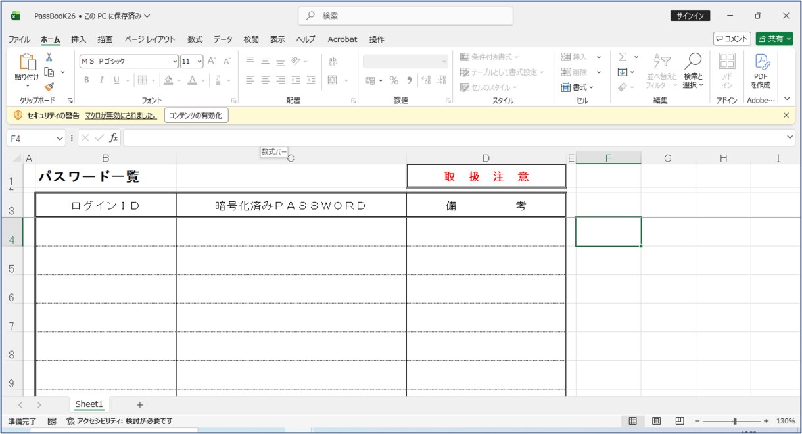802x434 pixels.
Task: Click the insert function fx icon
Action: pyautogui.click(x=114, y=138)
